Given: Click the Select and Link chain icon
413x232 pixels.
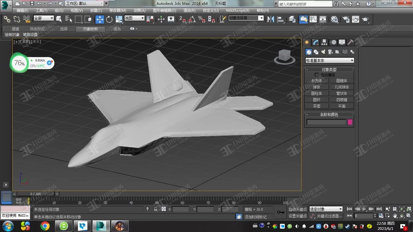Looking at the screenshot, I should point(7,19).
